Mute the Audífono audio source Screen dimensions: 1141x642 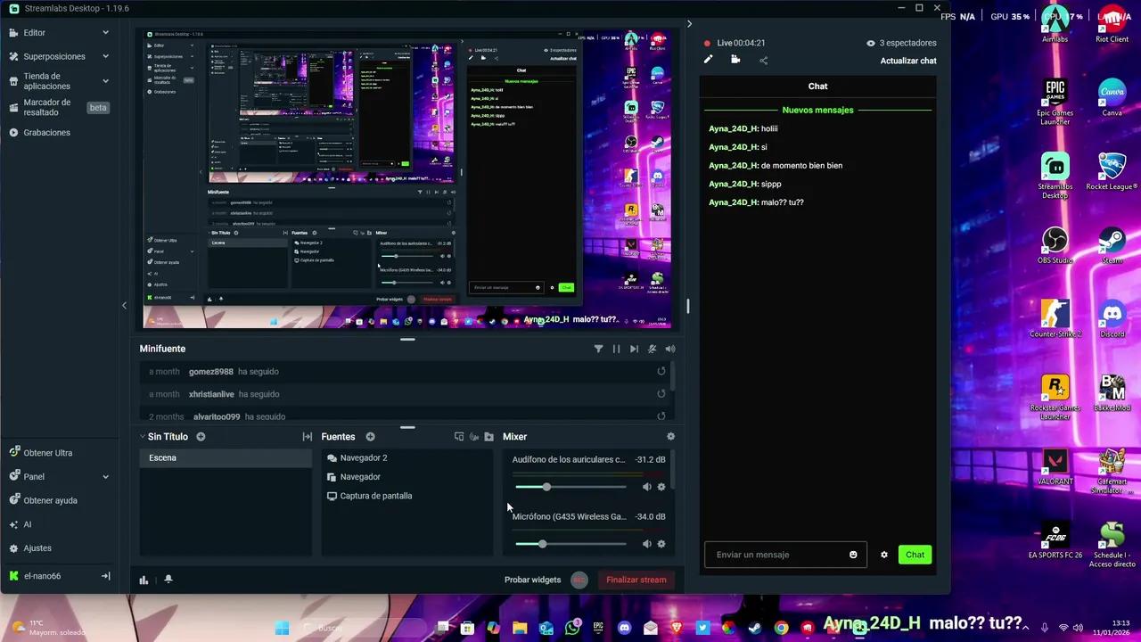tap(646, 487)
